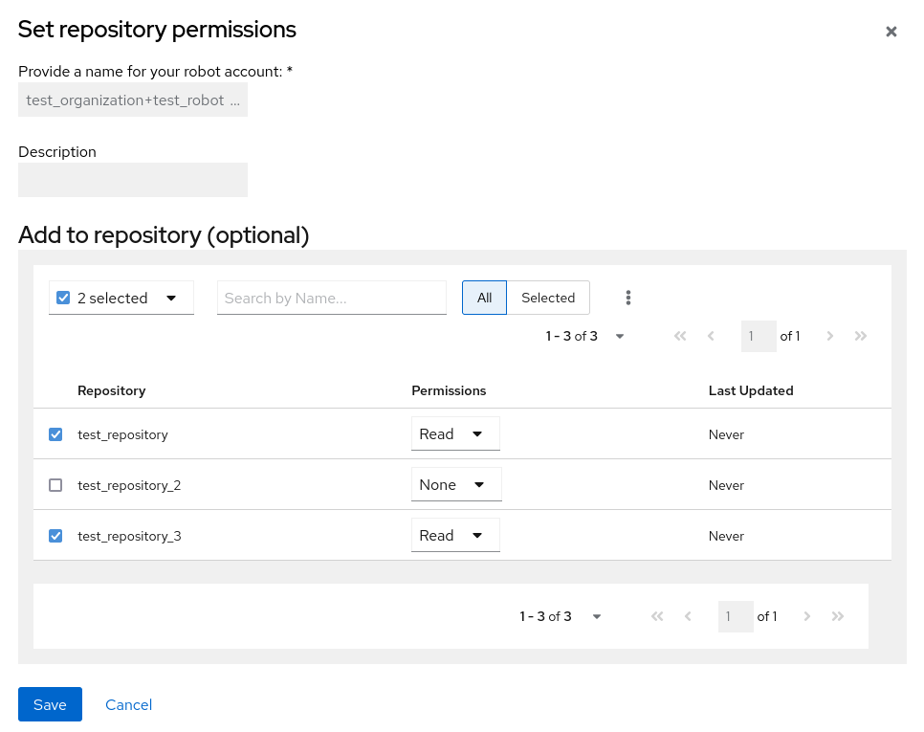Jump to last page in bottom pagination

pos(838,616)
